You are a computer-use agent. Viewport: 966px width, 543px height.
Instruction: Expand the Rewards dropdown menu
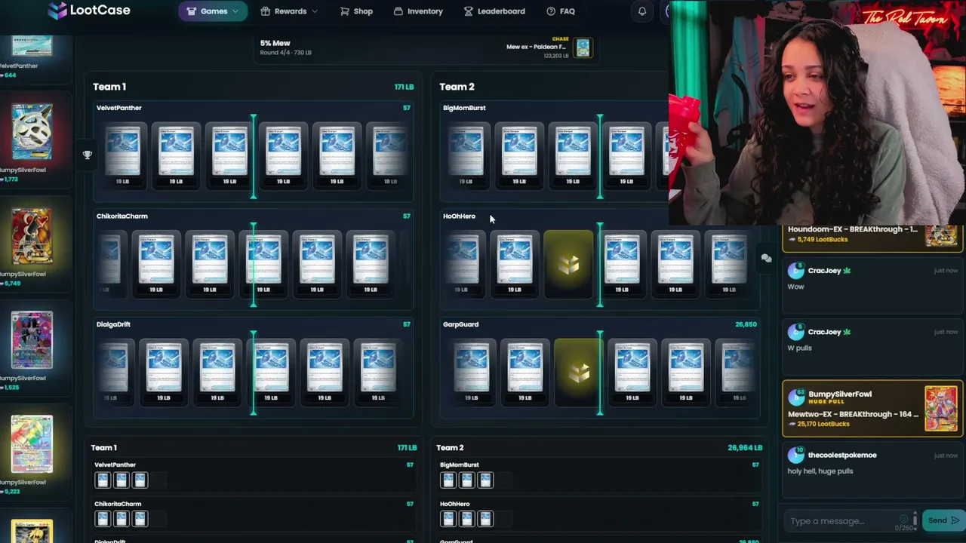click(x=289, y=11)
